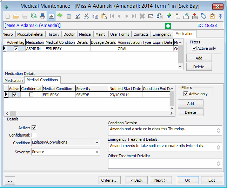The height and width of the screenshot is (188, 227).
Task: Click the Condition Details spinner arrows
Action: [x=218, y=131]
